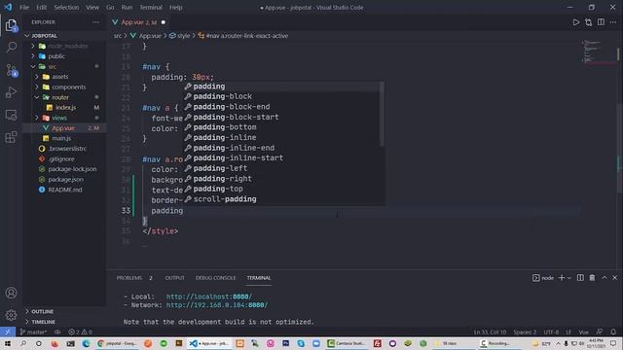Open the Extensions view icon

coord(11,137)
